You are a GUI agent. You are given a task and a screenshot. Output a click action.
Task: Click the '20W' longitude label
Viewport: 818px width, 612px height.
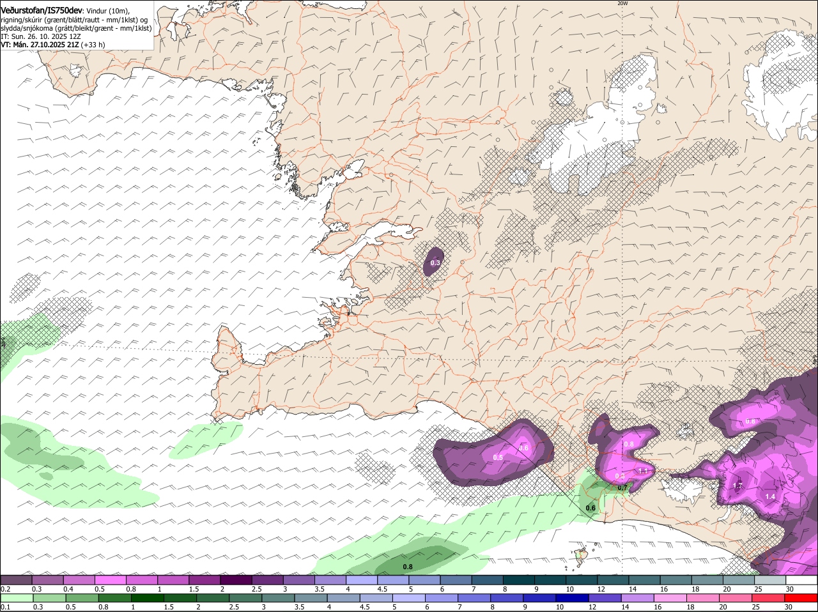tap(622, 3)
